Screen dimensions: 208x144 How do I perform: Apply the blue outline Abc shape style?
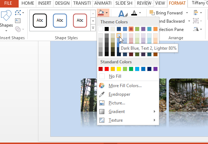[x=60, y=21]
